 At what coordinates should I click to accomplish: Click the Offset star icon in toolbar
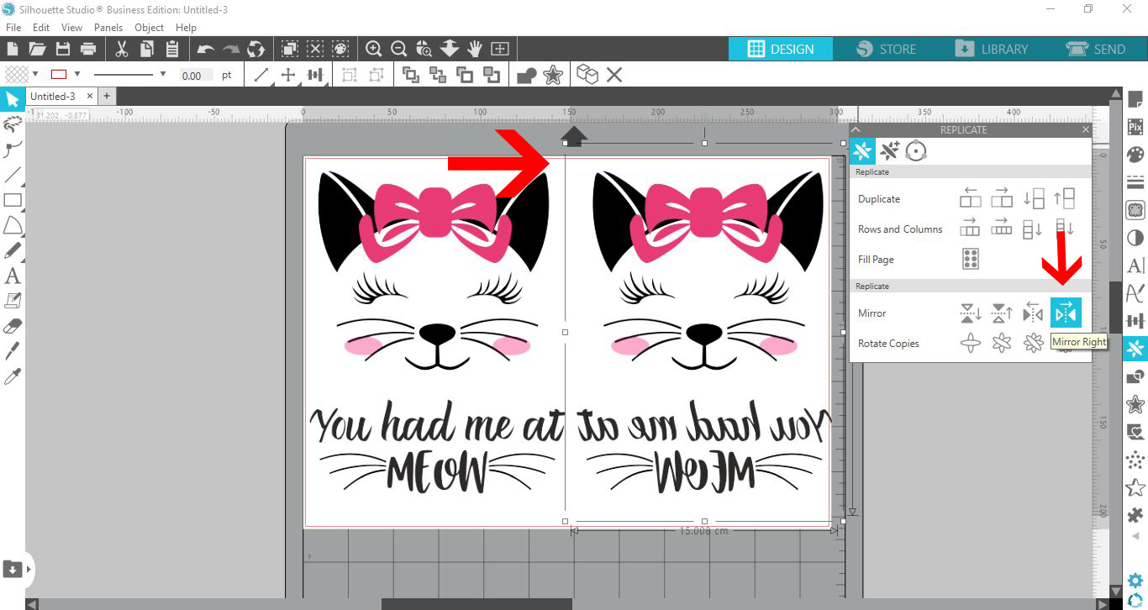pyautogui.click(x=552, y=75)
